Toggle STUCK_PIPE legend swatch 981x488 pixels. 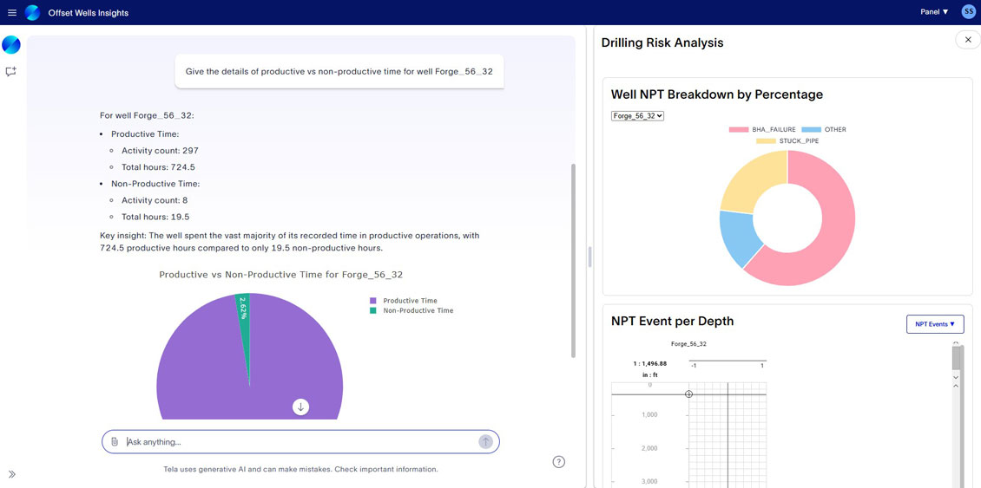tap(766, 141)
